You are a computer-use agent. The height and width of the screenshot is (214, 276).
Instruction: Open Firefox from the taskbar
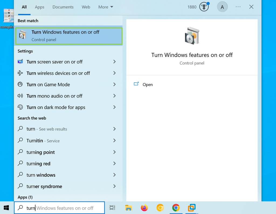pyautogui.click(x=144, y=208)
